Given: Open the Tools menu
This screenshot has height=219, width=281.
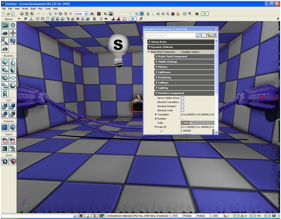Looking at the screenshot, I should point(48,8).
